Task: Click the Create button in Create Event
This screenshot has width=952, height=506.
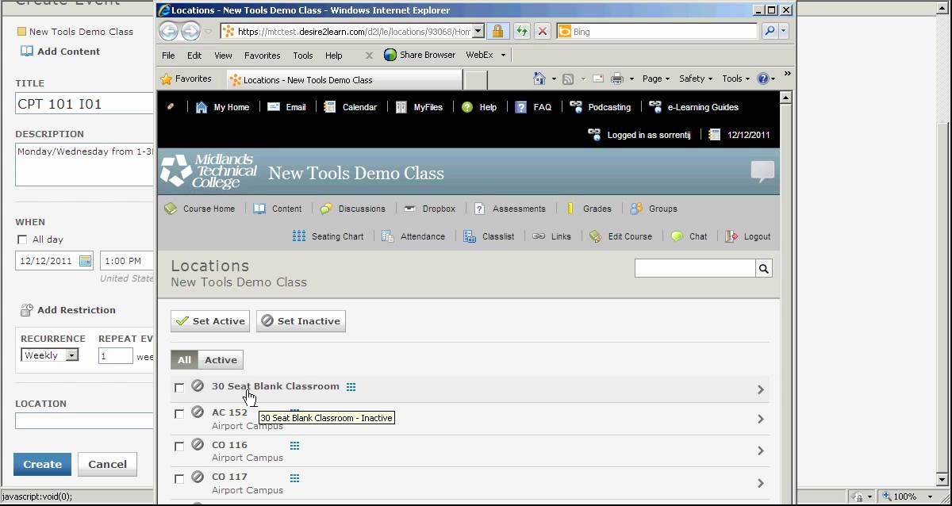Action: [x=42, y=464]
